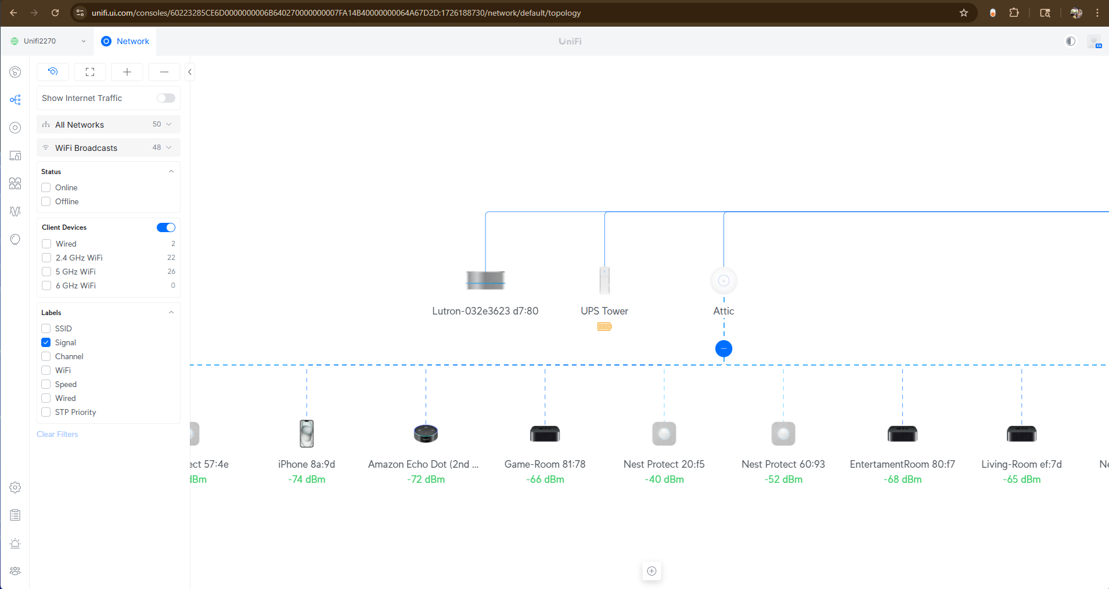Switch to the Network tab
Image resolution: width=1109 pixels, height=589 pixels.
[125, 41]
